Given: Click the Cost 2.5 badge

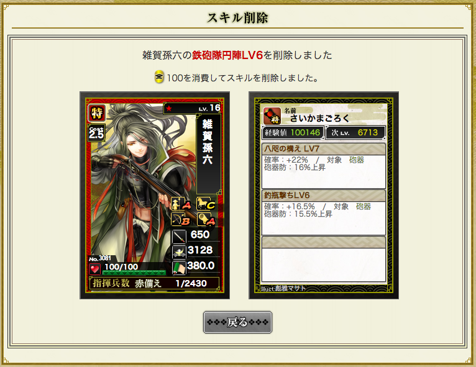Looking at the screenshot, I should (96, 132).
